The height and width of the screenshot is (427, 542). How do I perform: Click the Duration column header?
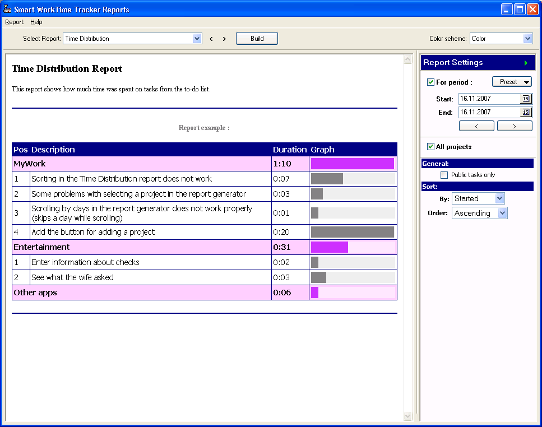(290, 150)
